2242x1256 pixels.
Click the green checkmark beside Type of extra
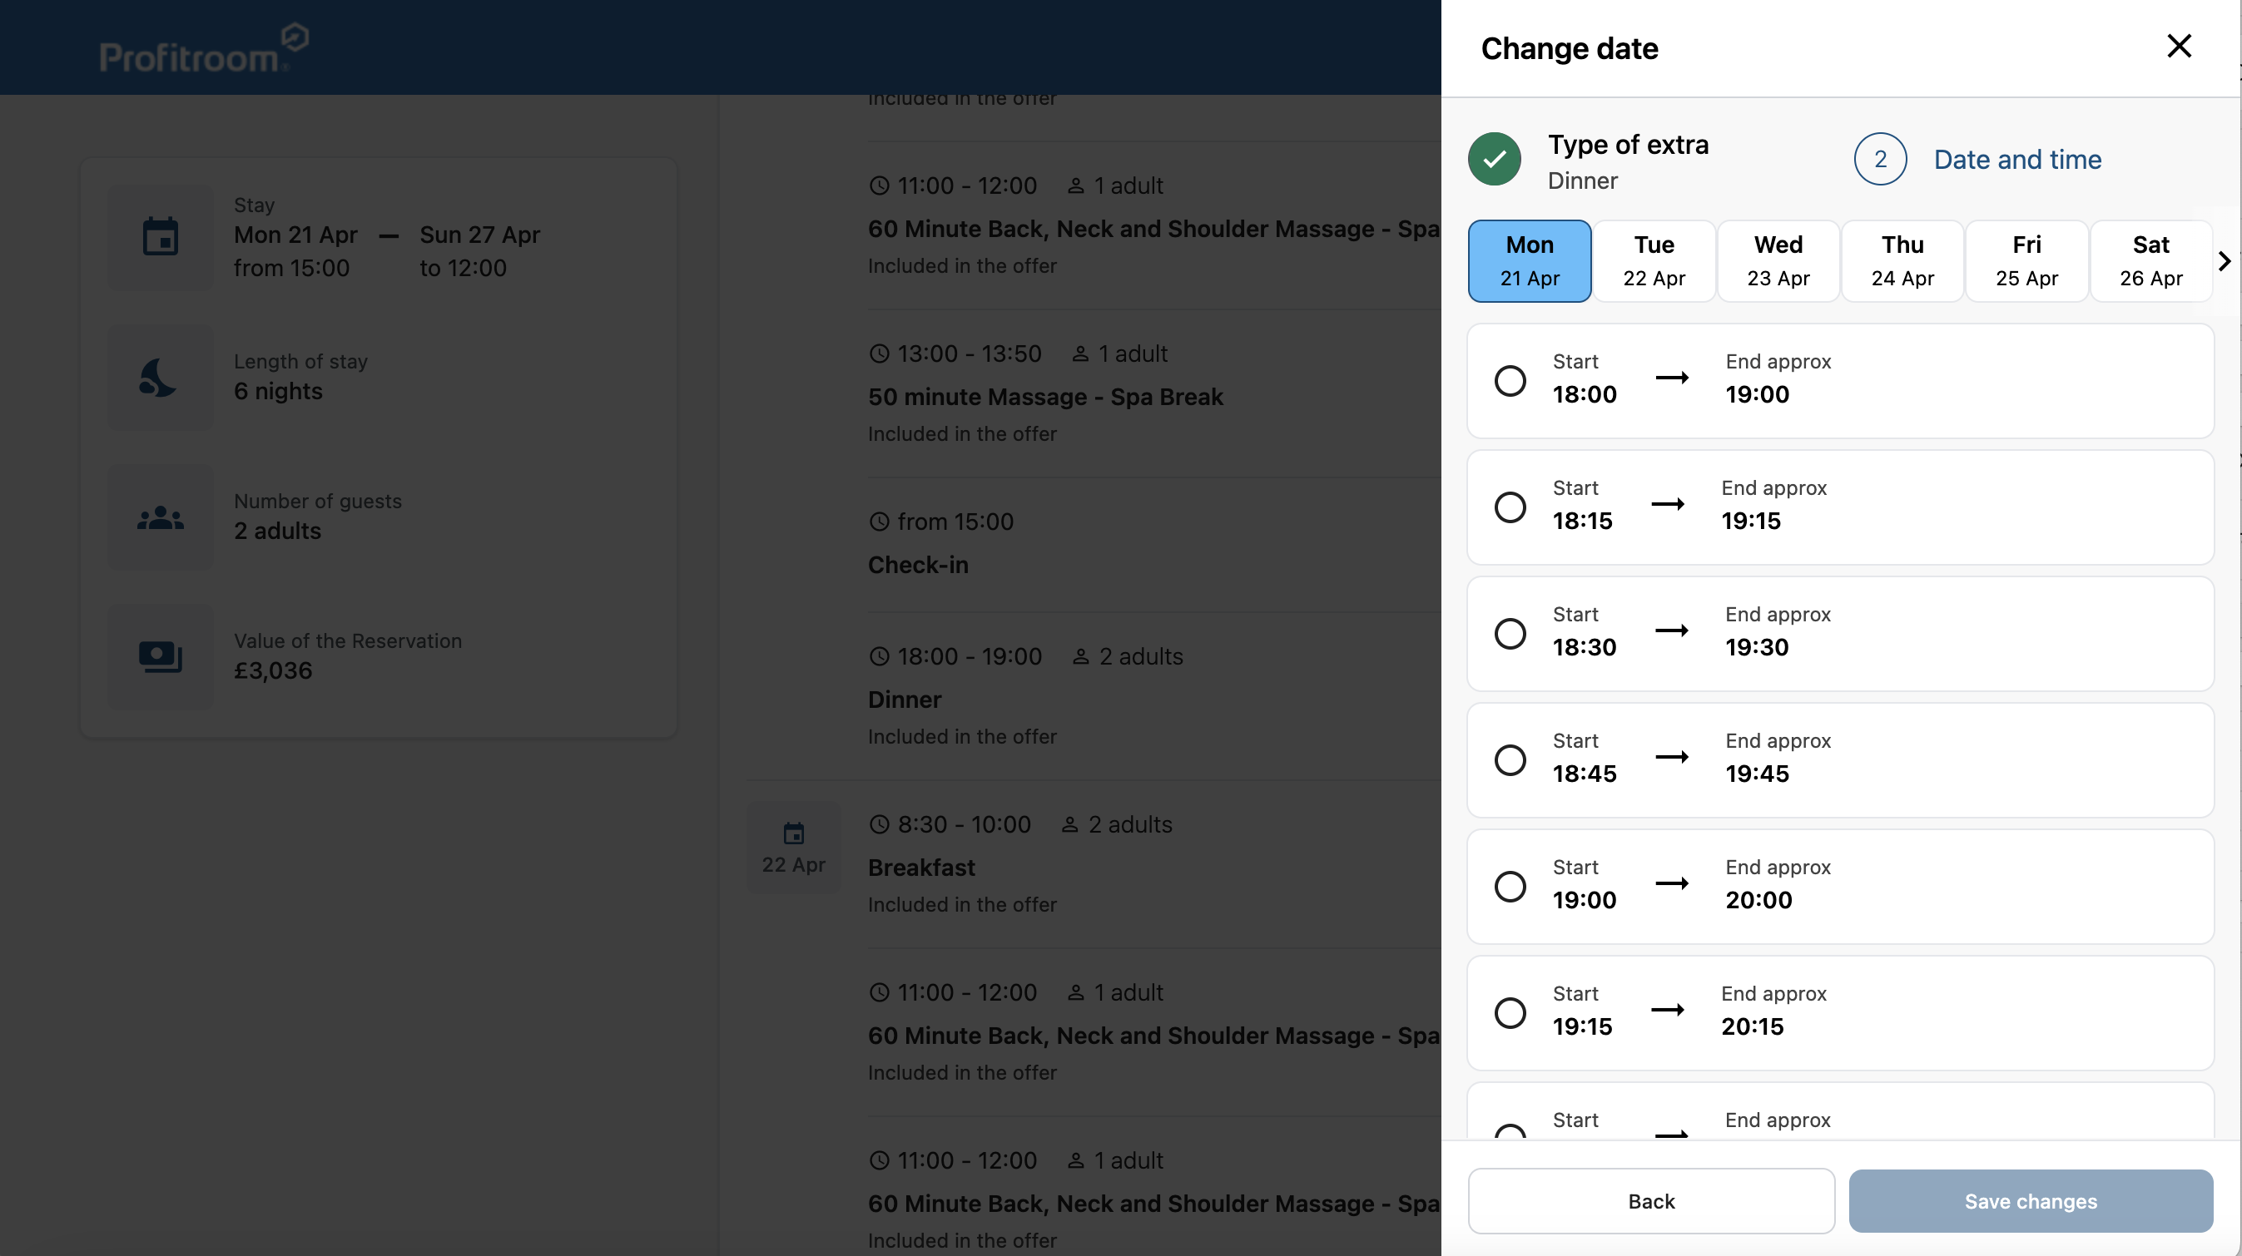click(1495, 158)
